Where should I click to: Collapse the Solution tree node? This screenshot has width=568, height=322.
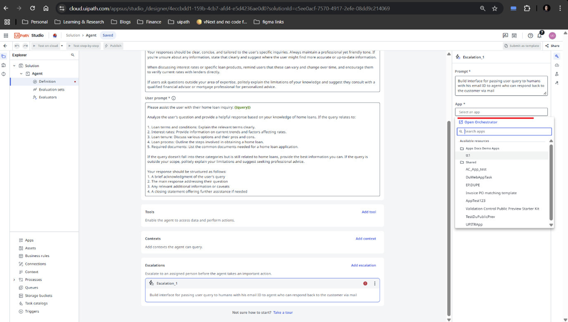tap(14, 66)
